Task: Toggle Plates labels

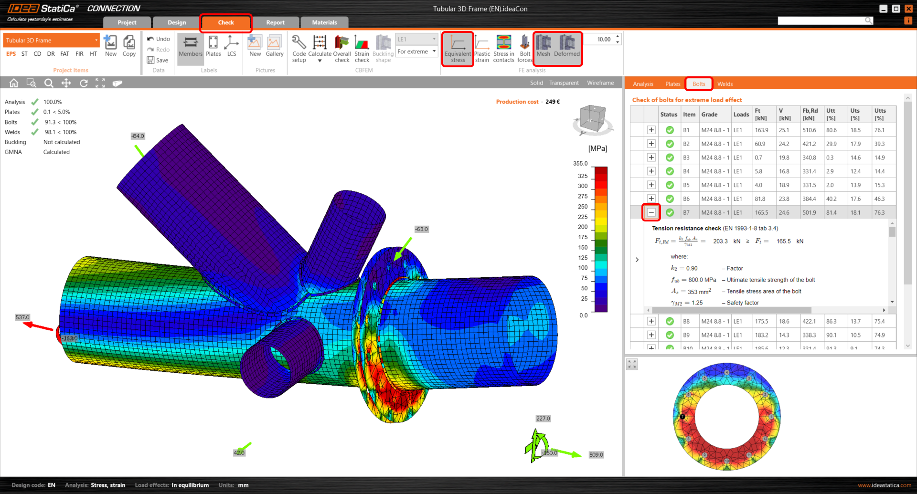Action: [x=213, y=46]
